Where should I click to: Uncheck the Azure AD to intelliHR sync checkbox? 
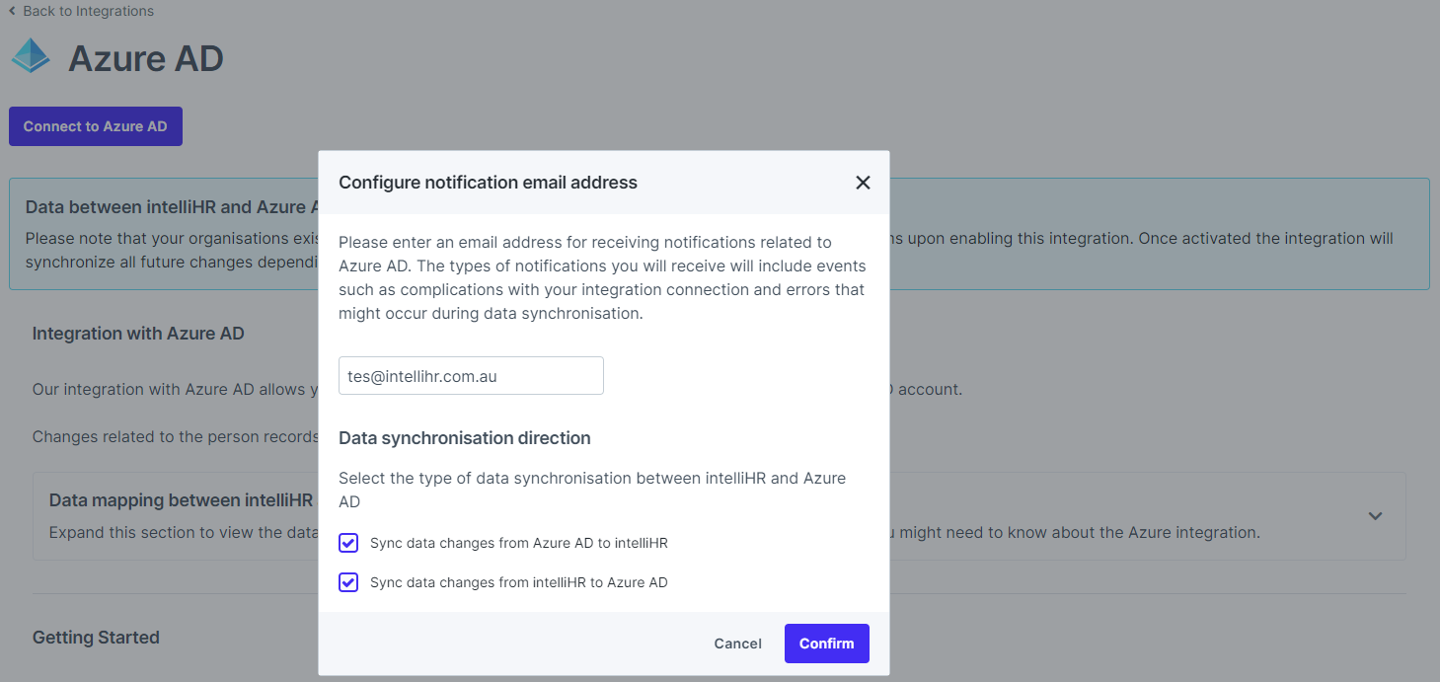coord(348,543)
